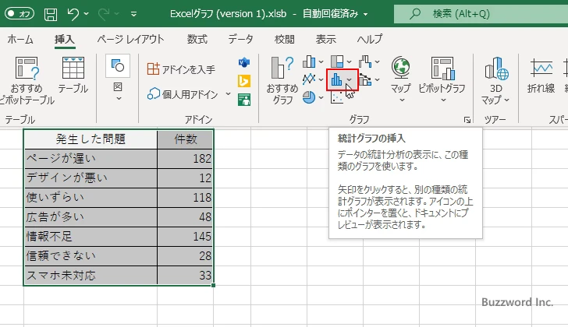The height and width of the screenshot is (327, 568).
Task: Insert a テーブル from the ribbon
Action: click(x=73, y=76)
